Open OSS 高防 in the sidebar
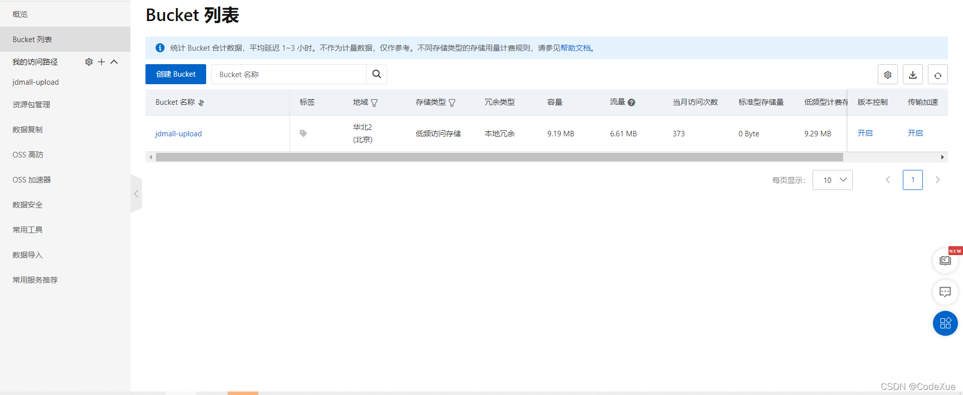 28,154
